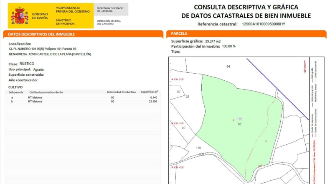Select subparcela 'a' cell
Screen dimensions: 330x184
pyautogui.click(x=12, y=97)
